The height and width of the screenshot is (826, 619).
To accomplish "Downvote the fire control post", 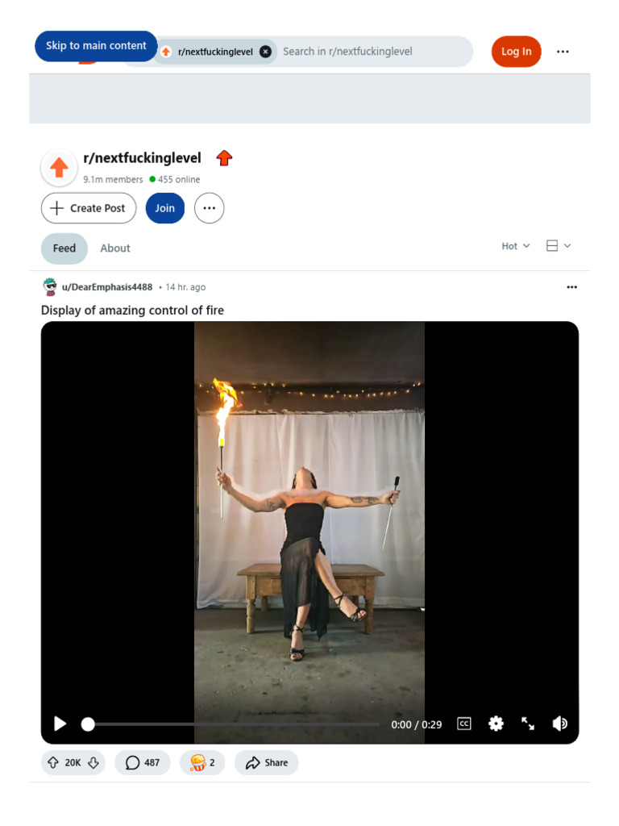I will [x=93, y=762].
